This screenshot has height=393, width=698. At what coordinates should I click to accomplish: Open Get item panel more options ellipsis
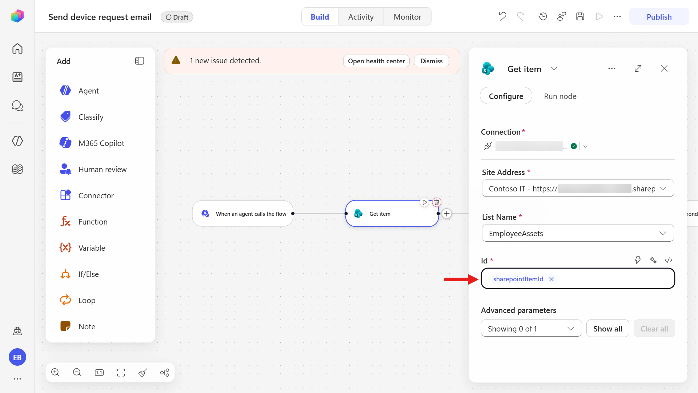pyautogui.click(x=612, y=68)
